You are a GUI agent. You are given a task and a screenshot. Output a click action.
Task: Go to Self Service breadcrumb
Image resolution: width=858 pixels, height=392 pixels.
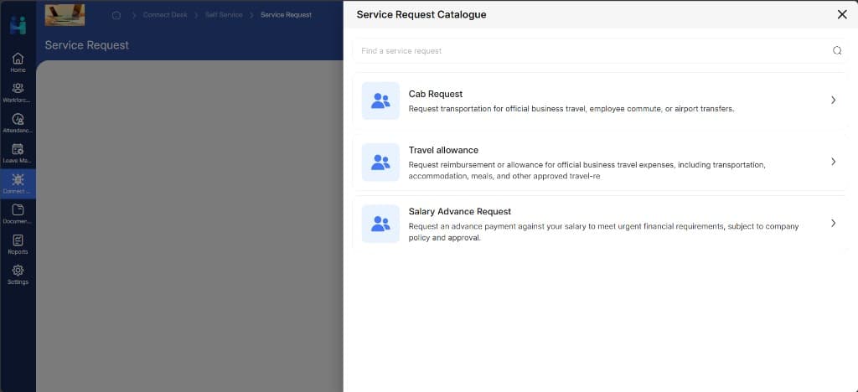pyautogui.click(x=224, y=15)
